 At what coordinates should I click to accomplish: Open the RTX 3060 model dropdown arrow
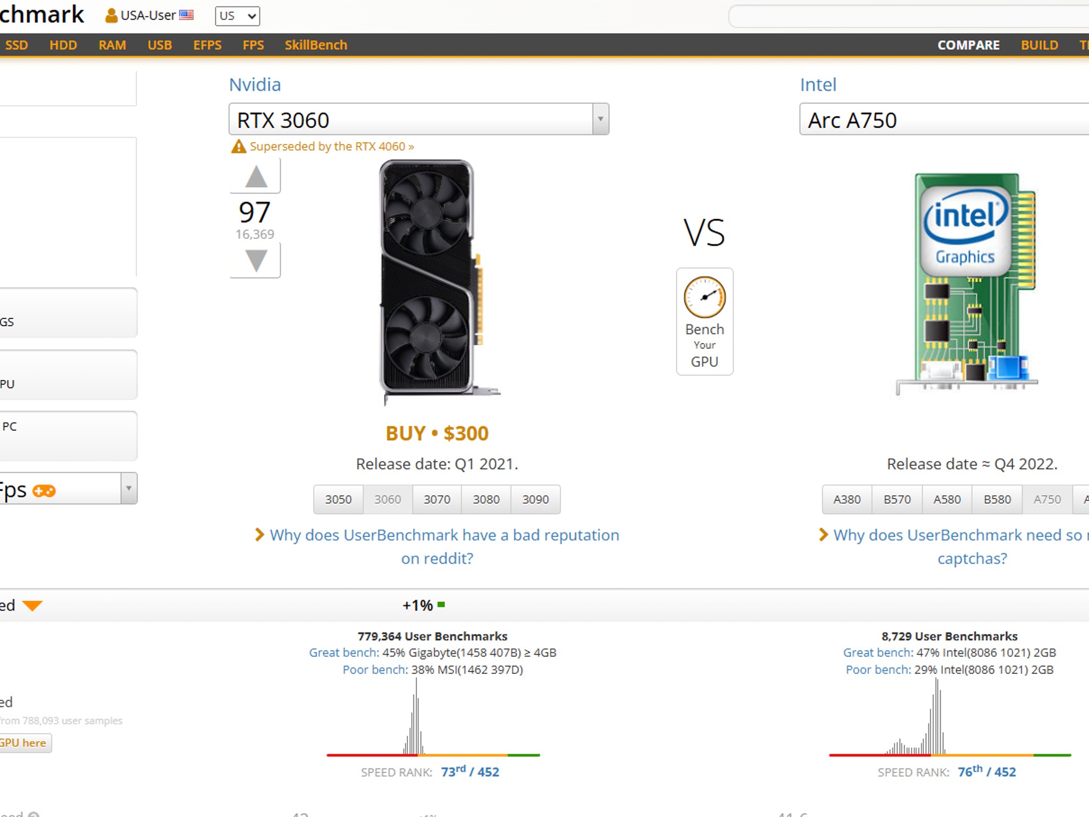pos(600,119)
